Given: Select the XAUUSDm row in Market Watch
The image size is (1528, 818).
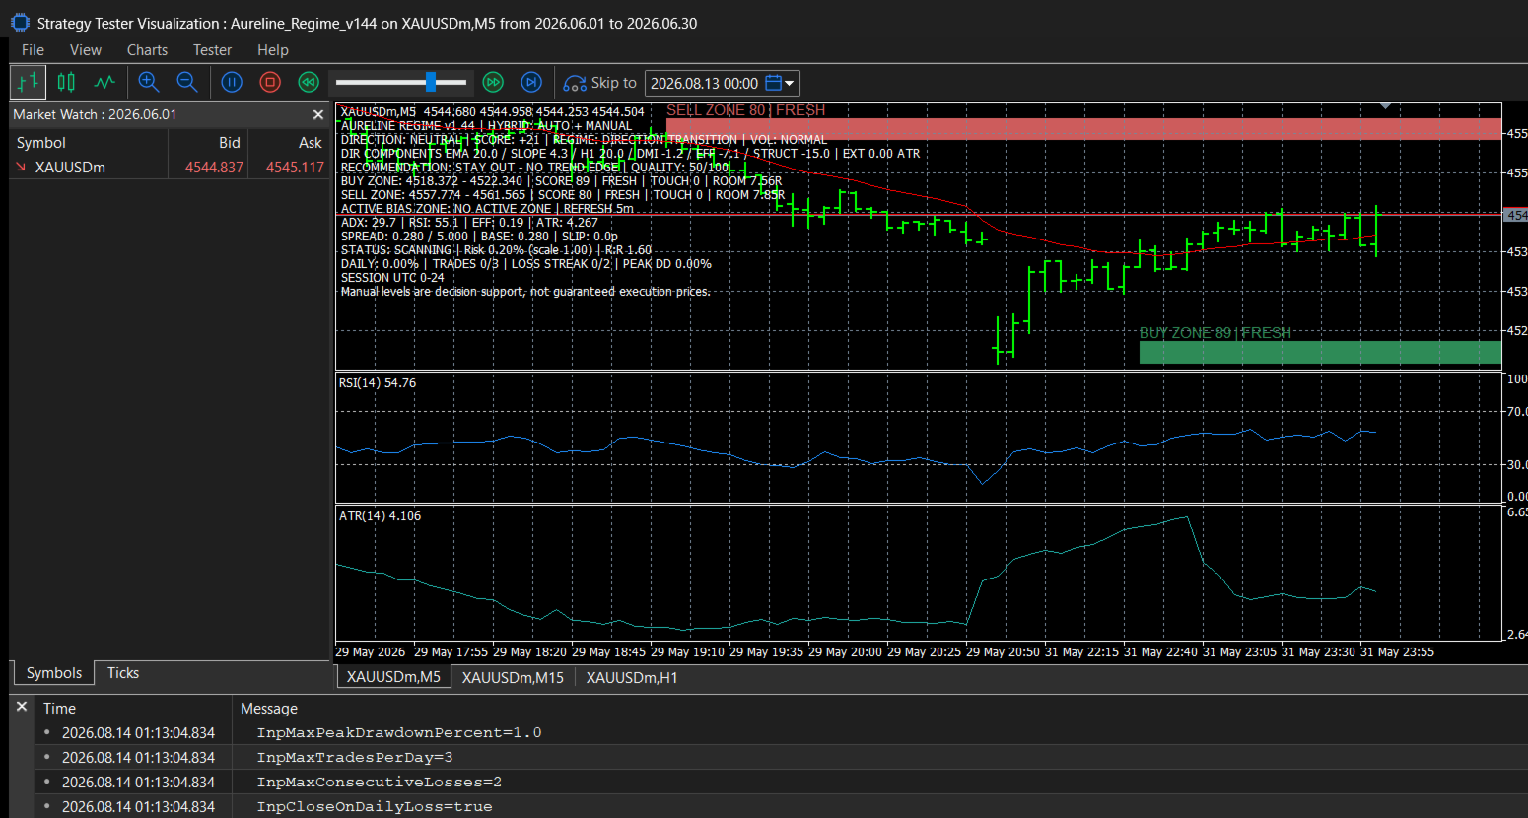Looking at the screenshot, I should [x=170, y=168].
